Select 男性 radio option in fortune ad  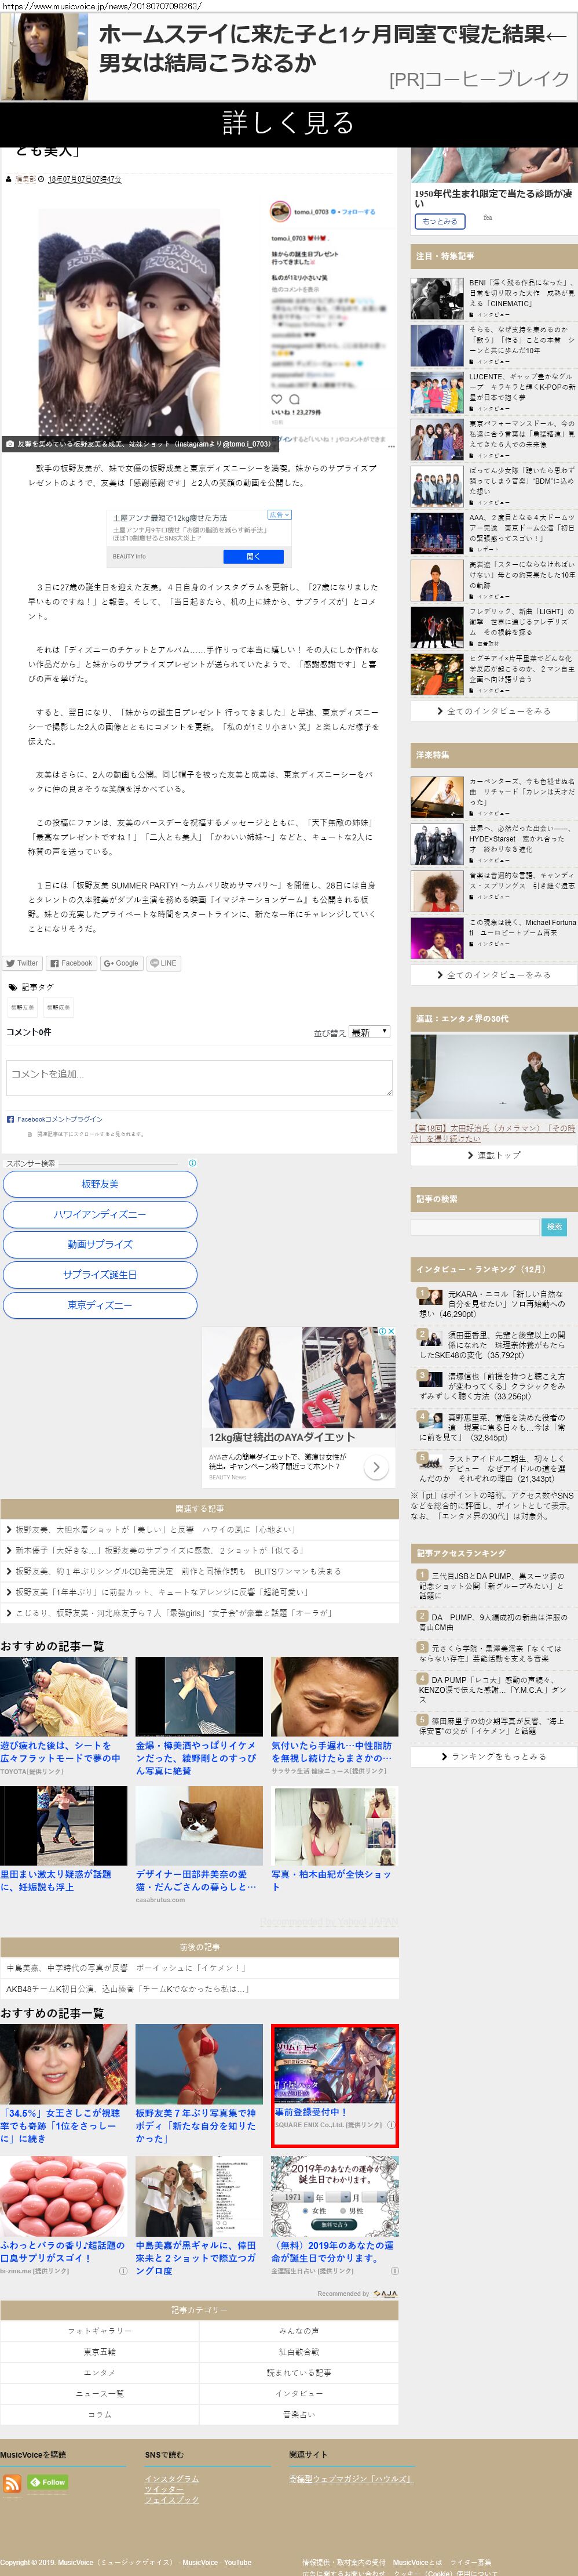(x=343, y=2211)
